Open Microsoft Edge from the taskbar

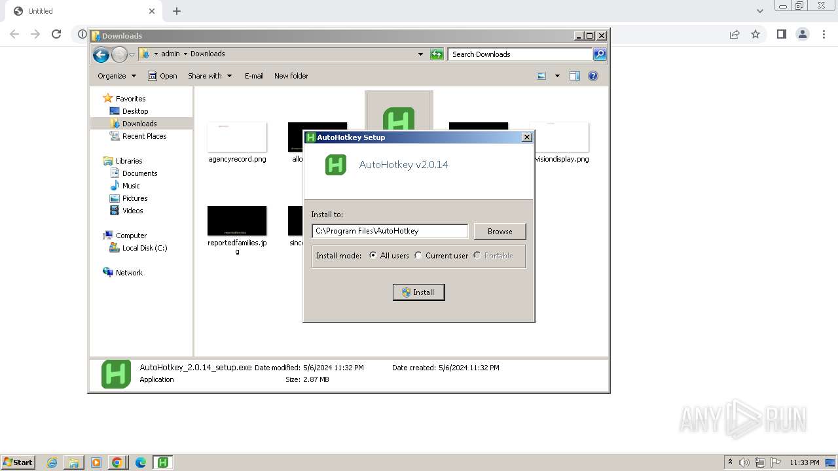click(x=140, y=462)
